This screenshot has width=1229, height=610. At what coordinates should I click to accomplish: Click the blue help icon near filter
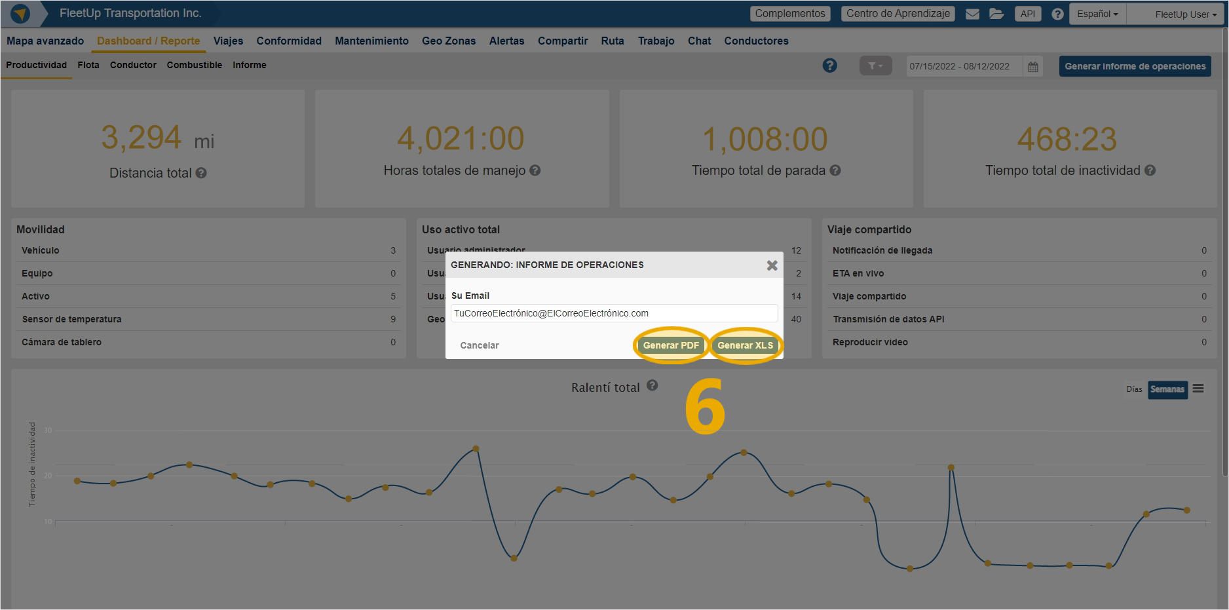coord(830,66)
